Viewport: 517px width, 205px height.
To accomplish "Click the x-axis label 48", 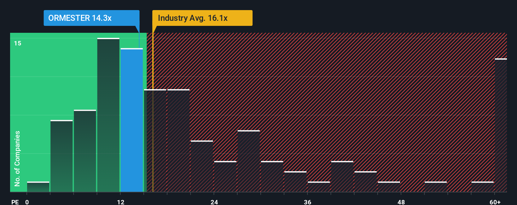I will 401,202.
